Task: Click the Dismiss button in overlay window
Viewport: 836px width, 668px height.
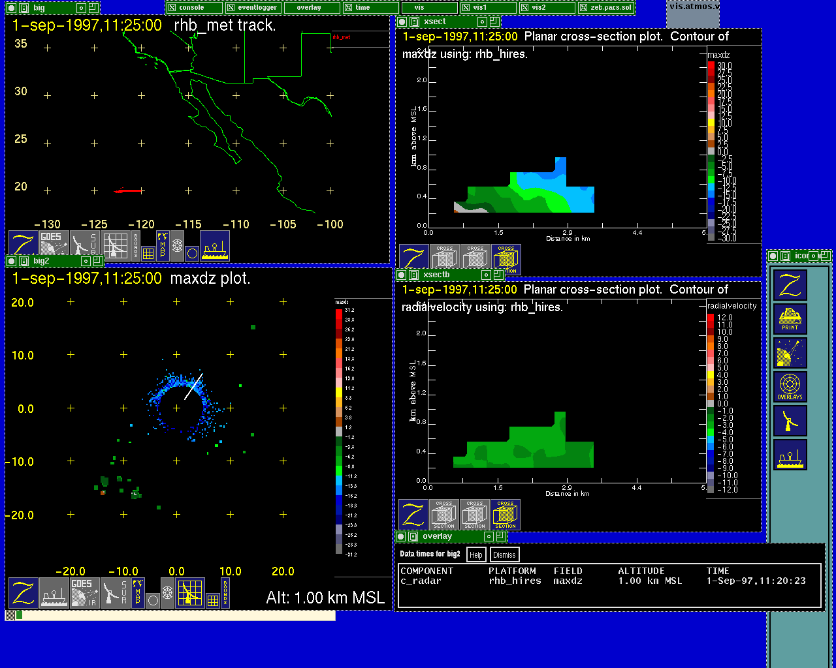Action: (504, 555)
